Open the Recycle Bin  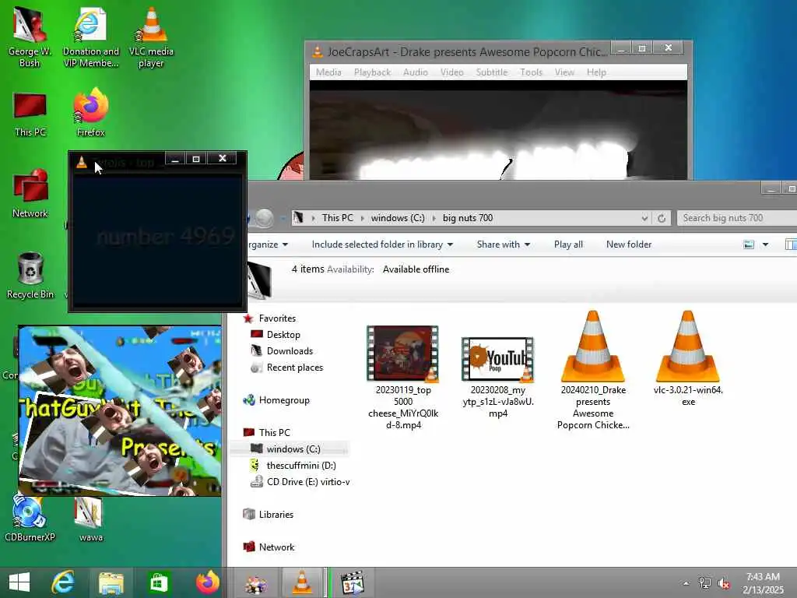pyautogui.click(x=30, y=275)
